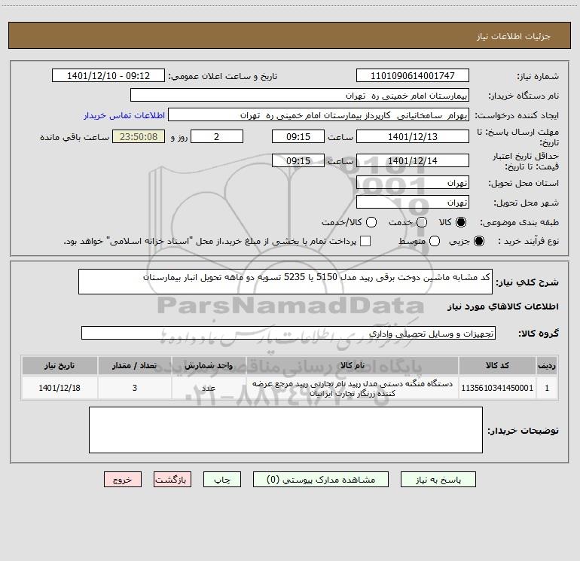Screen dimensions: 580x561
Task: Click the quantity cell showing 3
Action: [x=135, y=388]
